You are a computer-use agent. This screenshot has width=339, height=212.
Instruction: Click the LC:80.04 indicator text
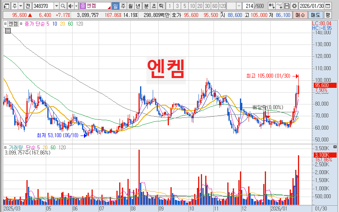(322, 24)
